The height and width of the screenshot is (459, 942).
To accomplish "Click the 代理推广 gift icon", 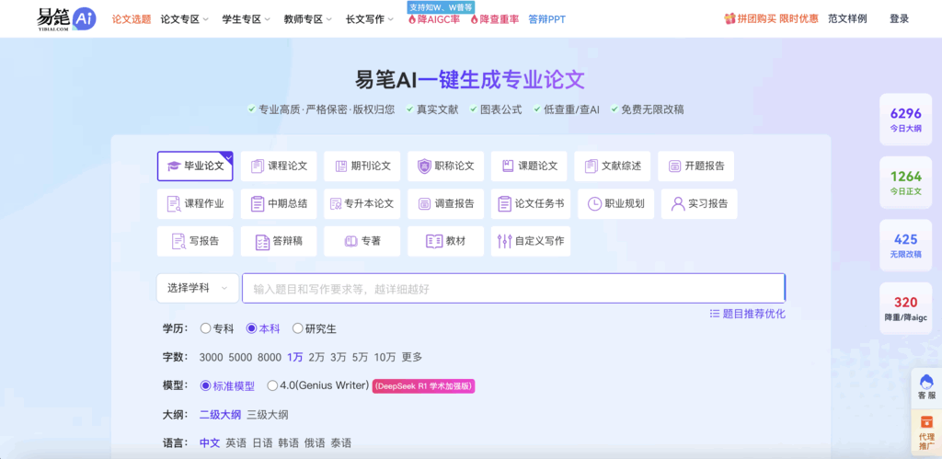I will tap(926, 424).
